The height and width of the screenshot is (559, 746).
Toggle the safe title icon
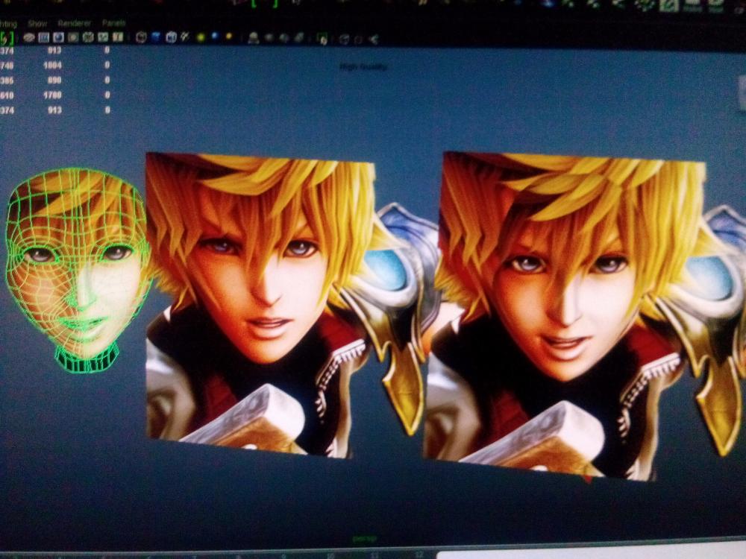118,37
